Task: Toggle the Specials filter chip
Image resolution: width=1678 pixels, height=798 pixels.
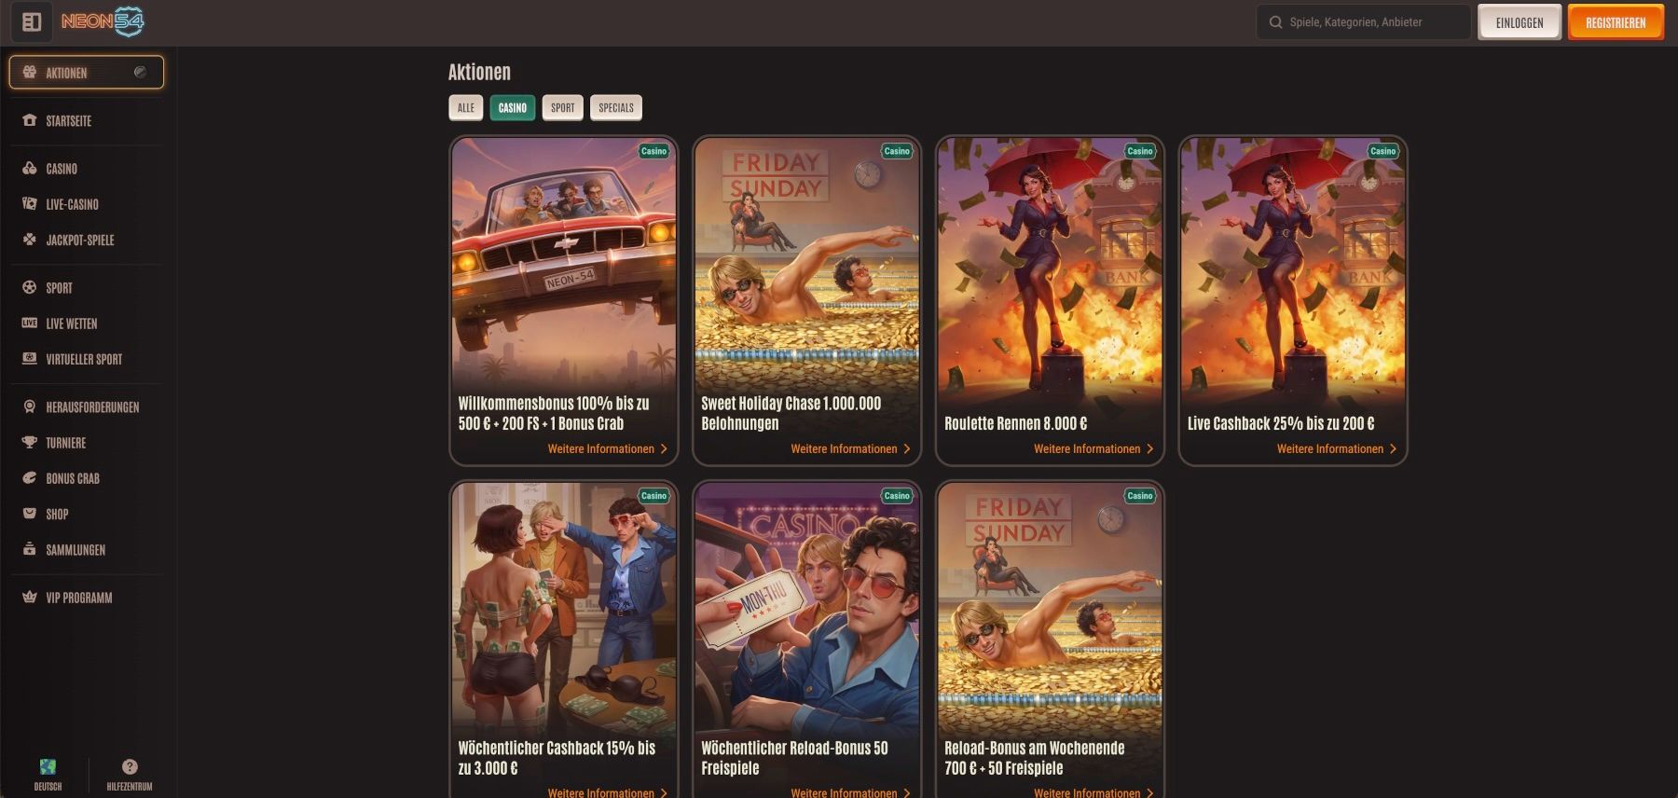Action: (615, 108)
